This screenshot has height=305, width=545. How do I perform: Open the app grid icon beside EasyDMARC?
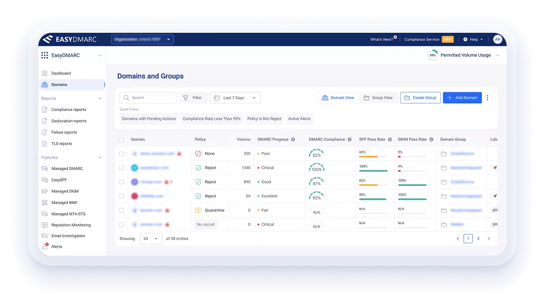pos(44,55)
